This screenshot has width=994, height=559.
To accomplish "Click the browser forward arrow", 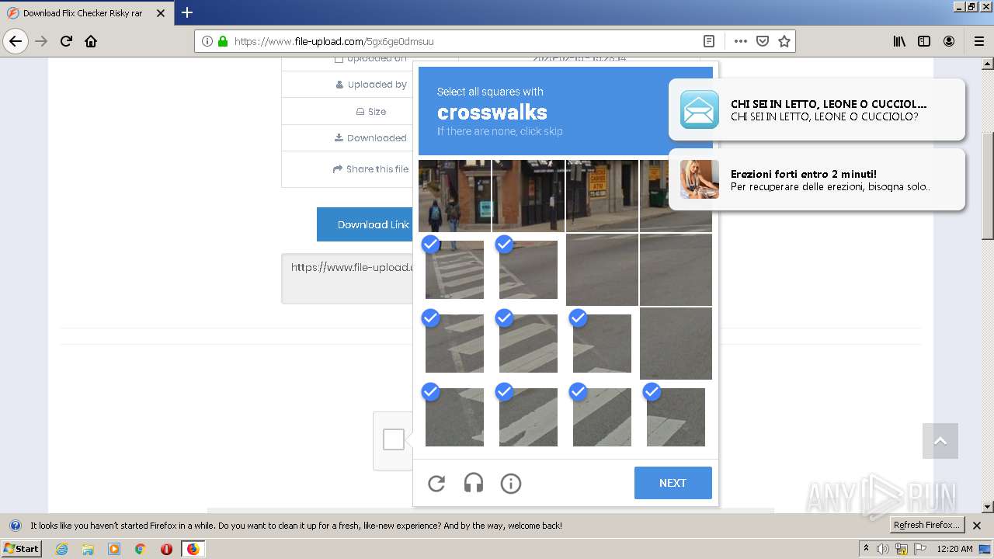I will pos(41,41).
